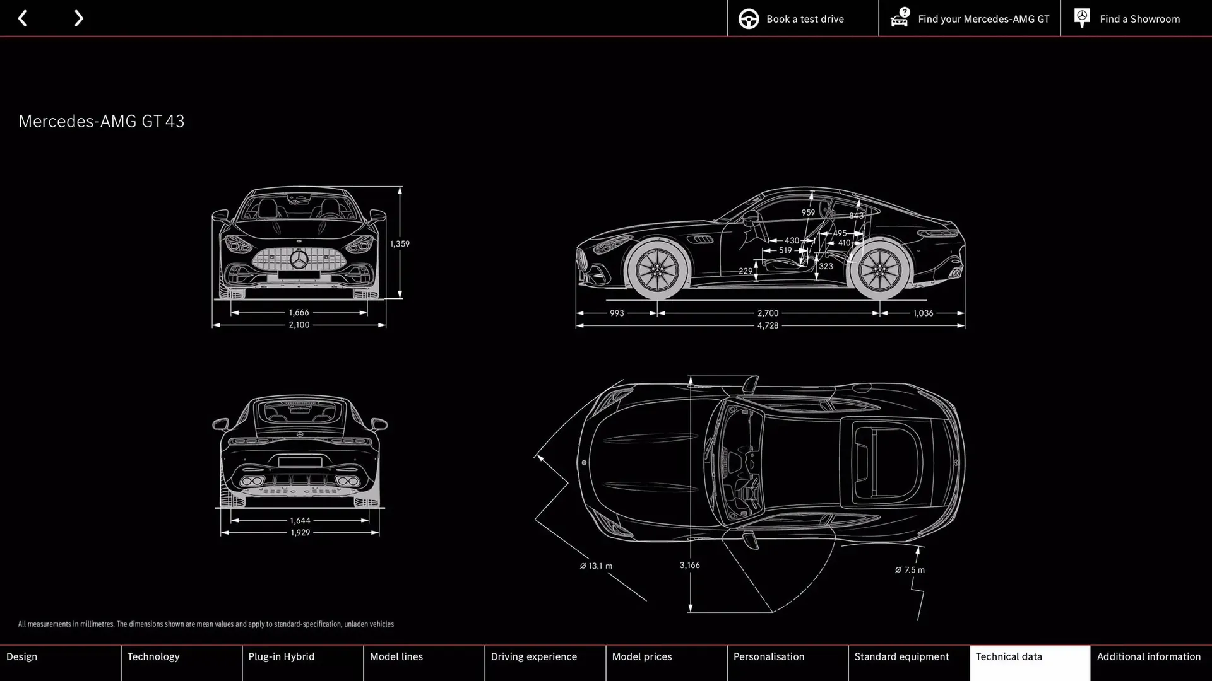
Task: Click the car question-mark finder icon
Action: click(x=899, y=18)
